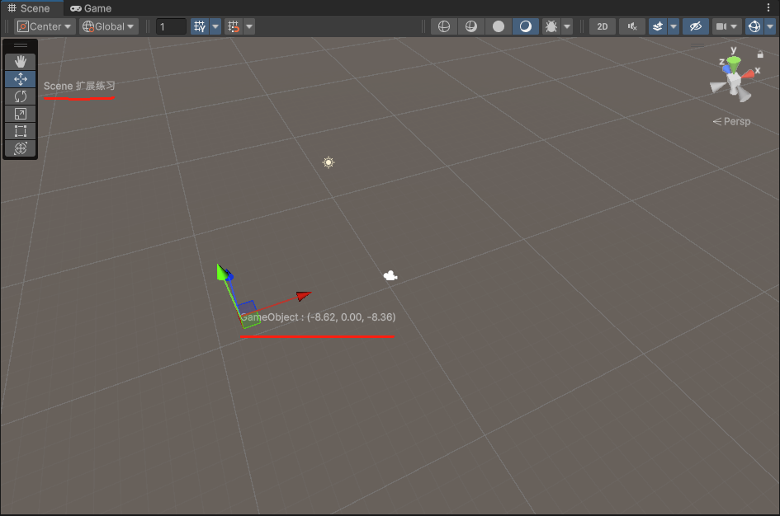Click the orientation gizmo center cube

(x=734, y=82)
